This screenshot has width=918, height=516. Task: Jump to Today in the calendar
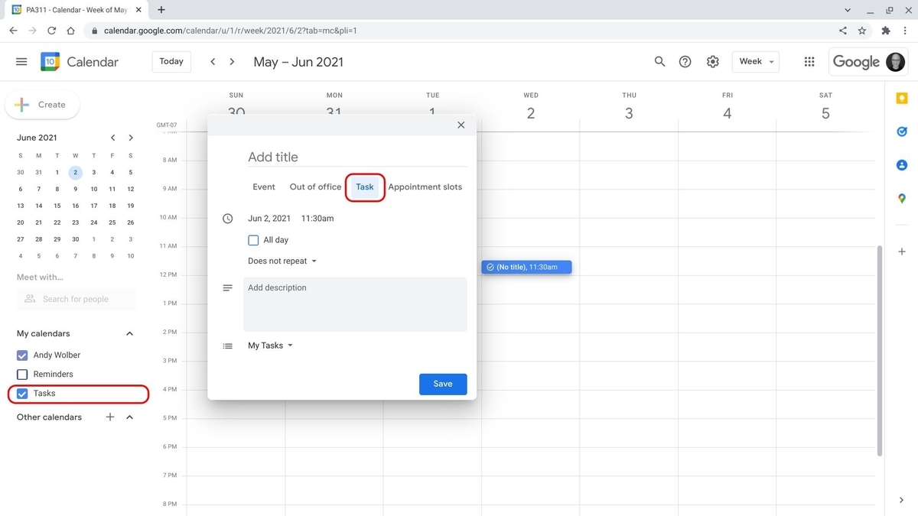171,61
